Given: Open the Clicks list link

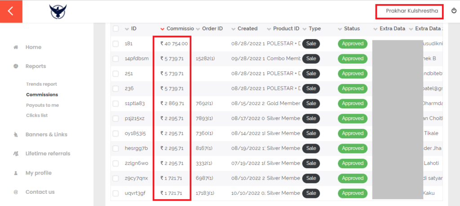Looking at the screenshot, I should pos(37,115).
